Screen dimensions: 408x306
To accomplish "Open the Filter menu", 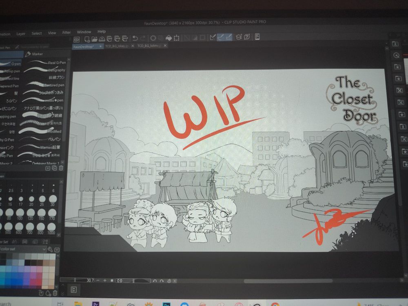I will [x=67, y=33].
